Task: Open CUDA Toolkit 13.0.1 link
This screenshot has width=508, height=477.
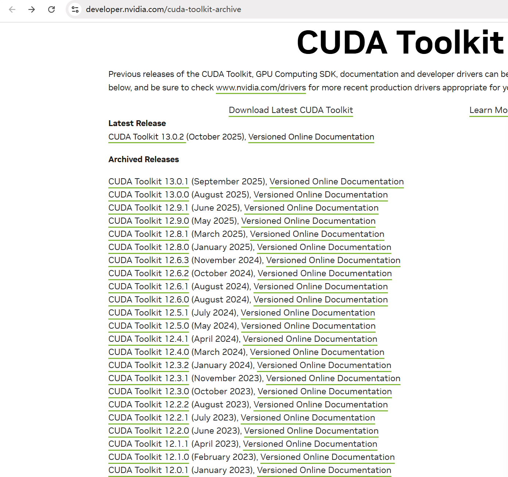Action: tap(148, 182)
